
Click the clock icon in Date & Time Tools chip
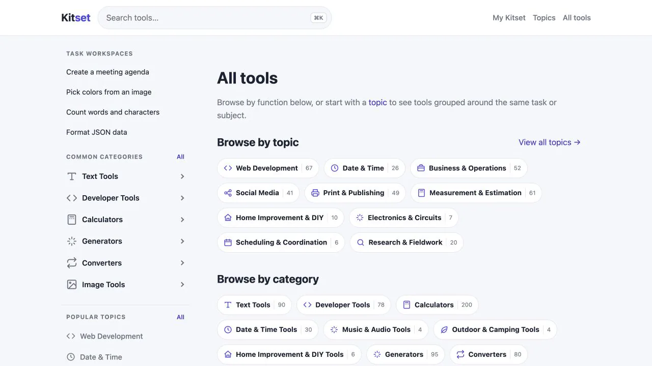(x=228, y=330)
